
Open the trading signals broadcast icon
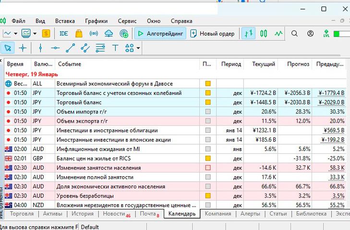coord(94,34)
